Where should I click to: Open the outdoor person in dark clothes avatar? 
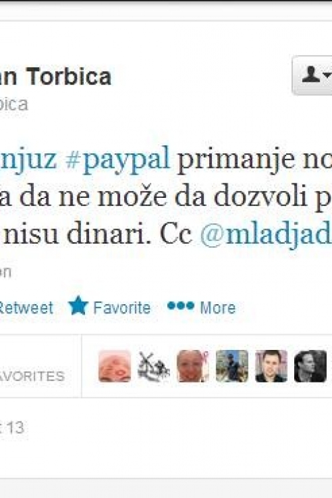click(x=232, y=366)
